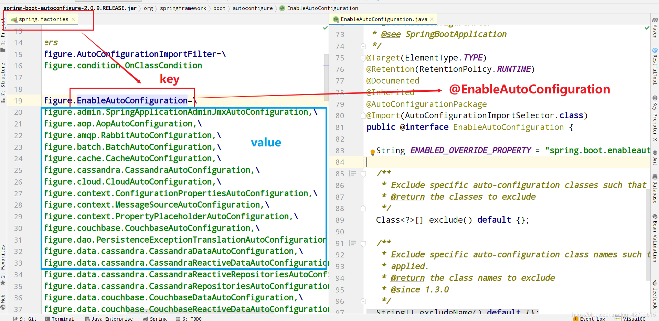This screenshot has width=659, height=321.
Task: Click RabbitAutoConfiguration entry on line 22
Action: point(156,135)
